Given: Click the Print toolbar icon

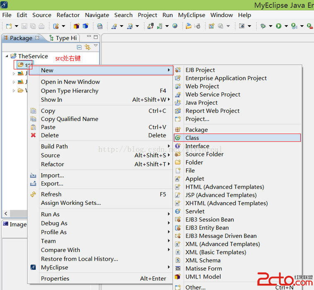Looking at the screenshot, I should click(x=41, y=26).
